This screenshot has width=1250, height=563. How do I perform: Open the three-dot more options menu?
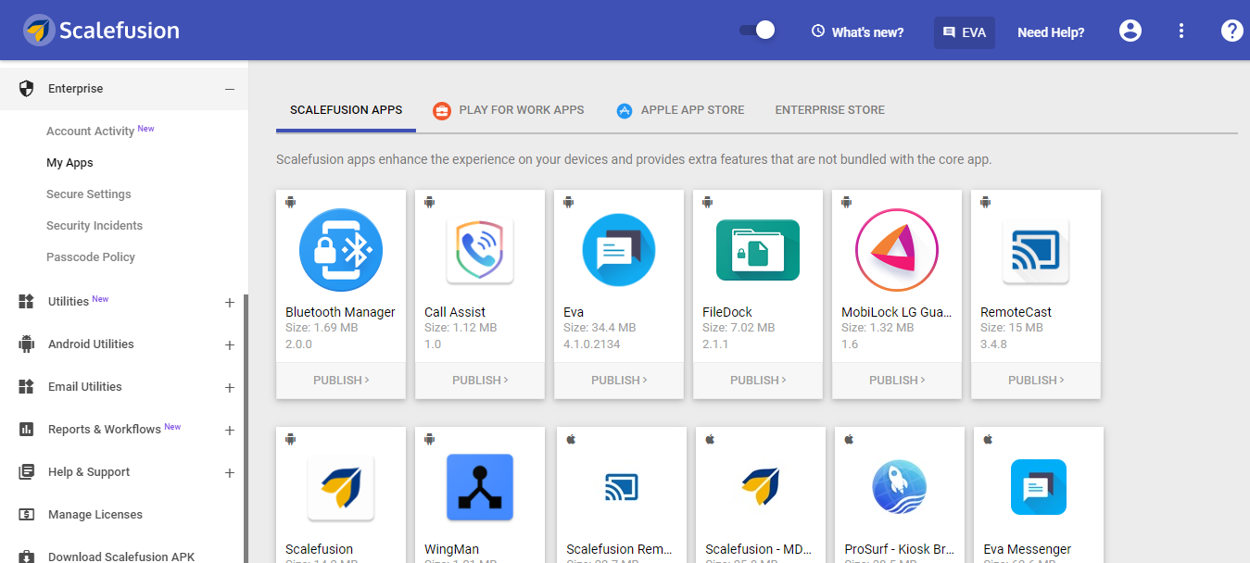pos(1181,31)
